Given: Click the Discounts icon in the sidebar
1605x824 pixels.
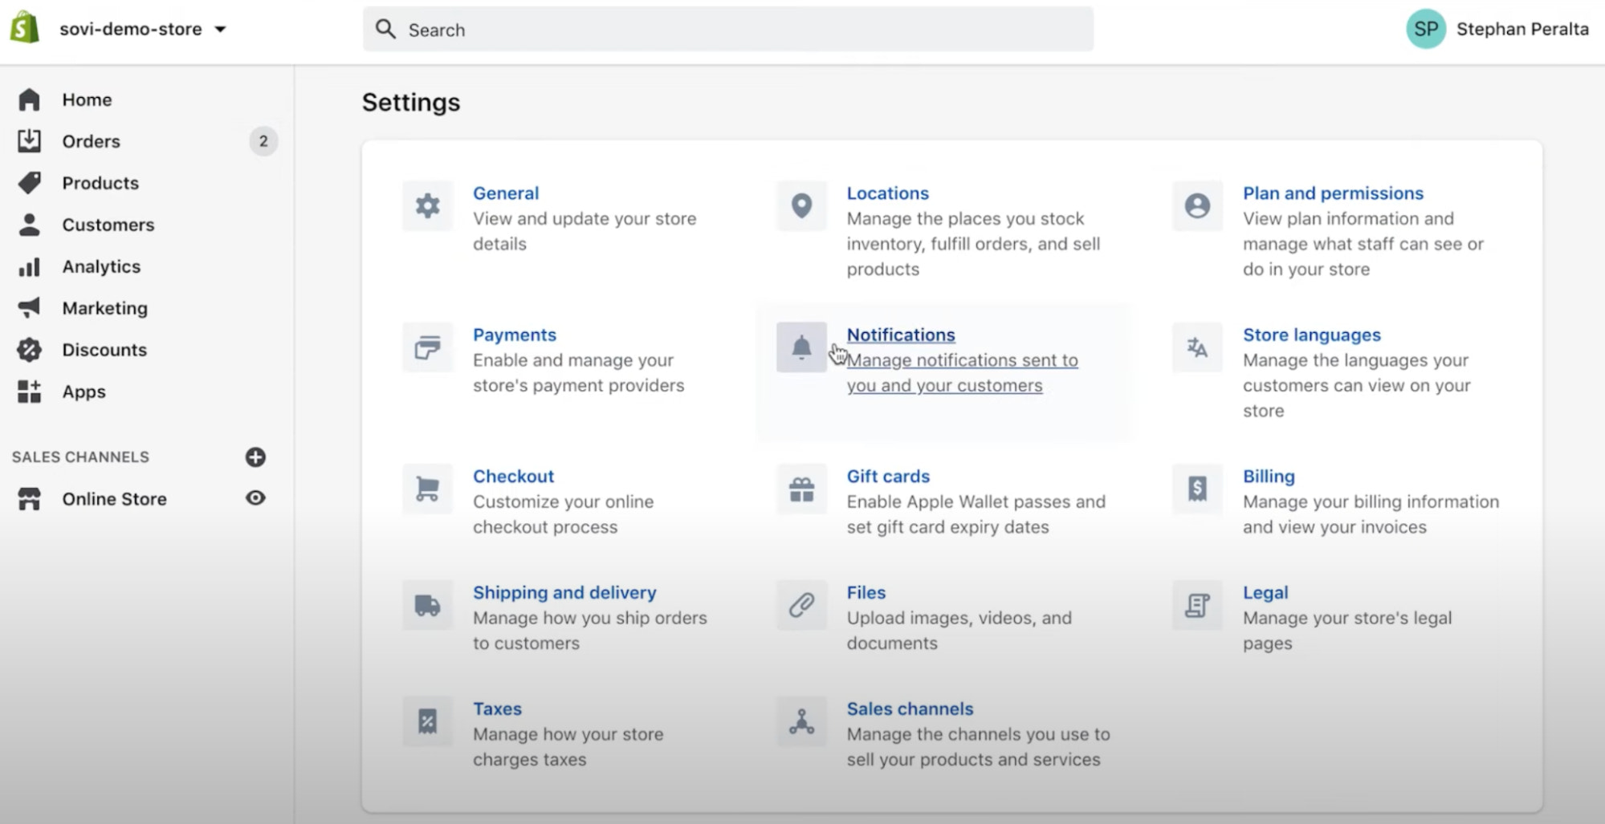Looking at the screenshot, I should click(x=30, y=350).
